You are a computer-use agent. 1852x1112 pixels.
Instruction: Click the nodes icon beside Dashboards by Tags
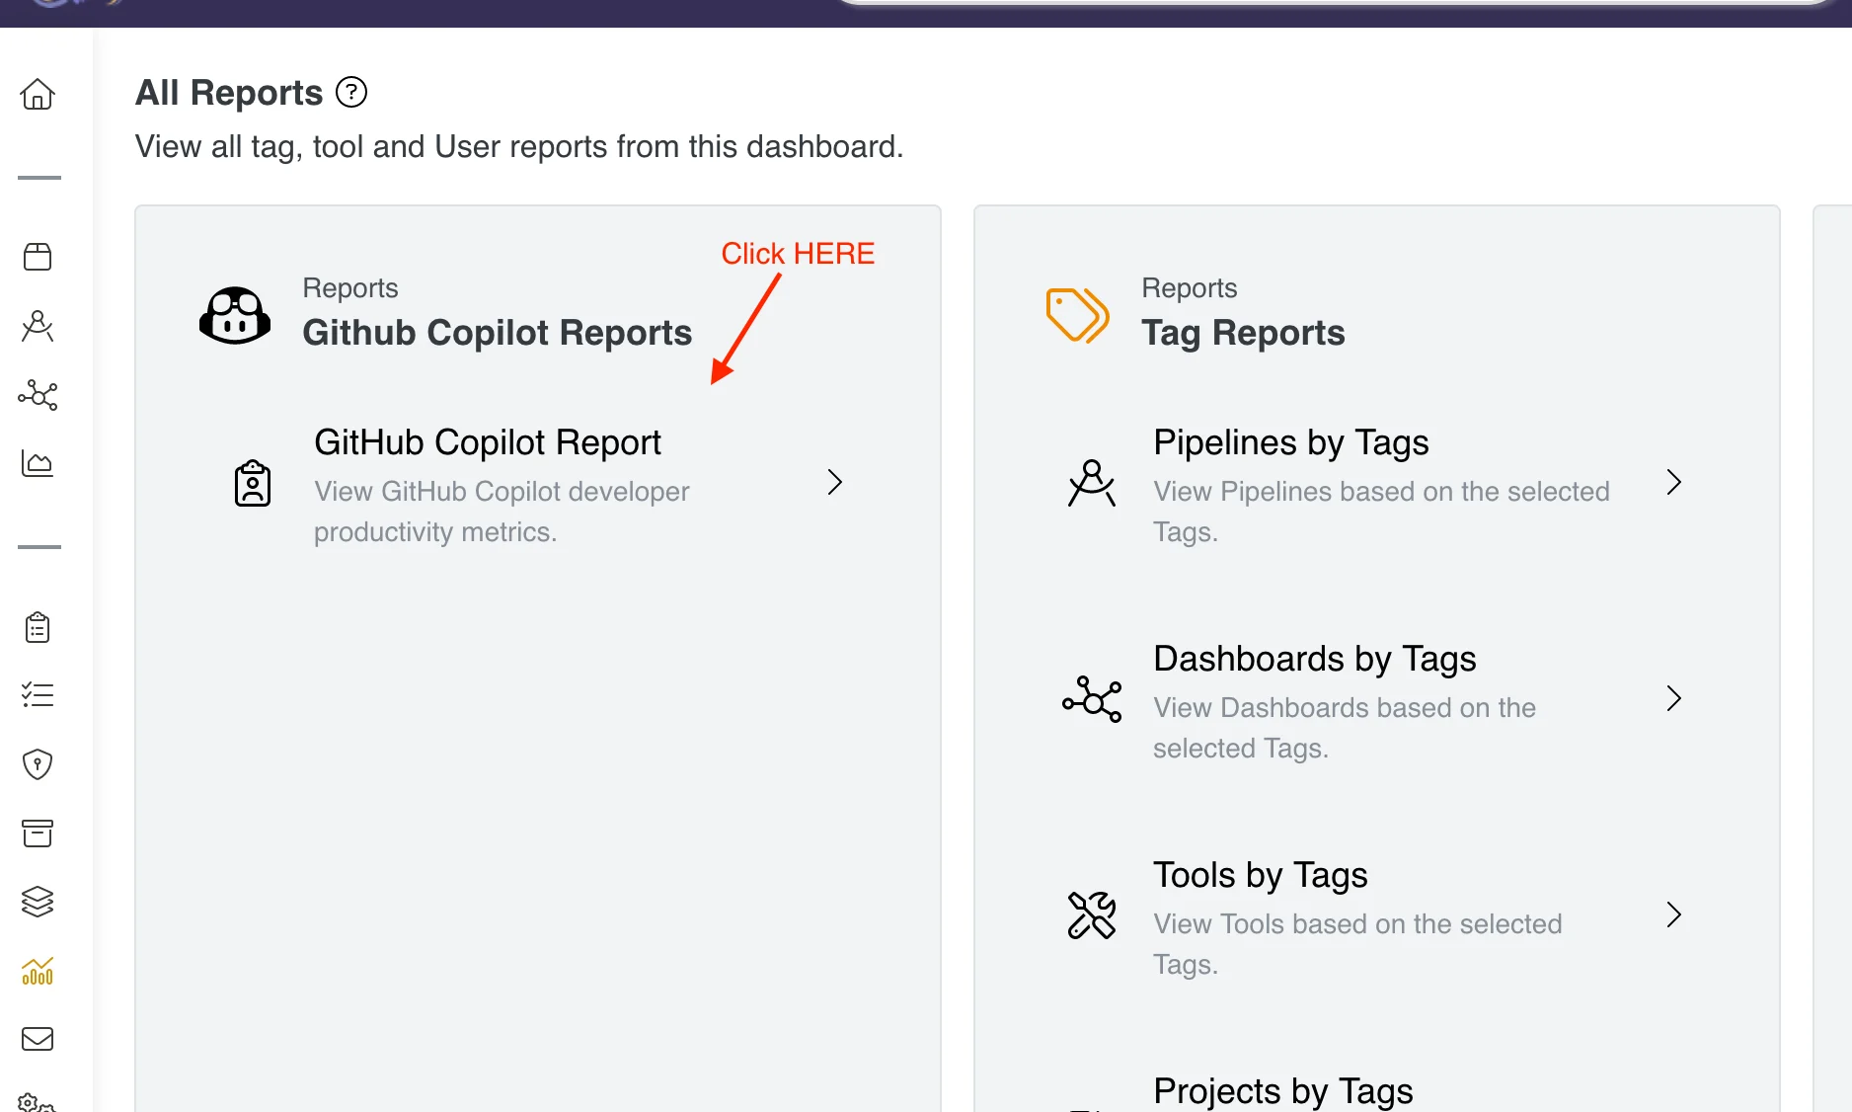click(x=1092, y=699)
